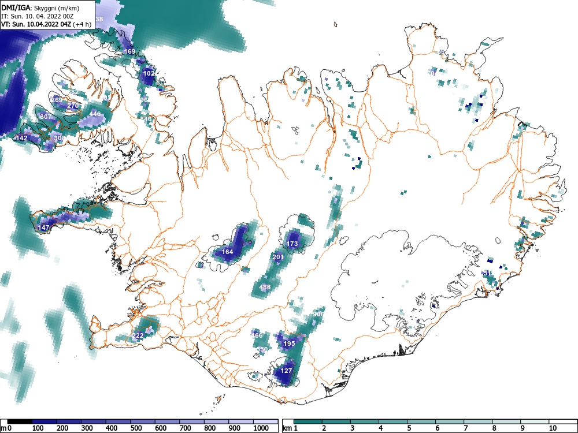Click the 'm 0' legend label
This screenshot has height=433, width=578.
(x=6, y=428)
